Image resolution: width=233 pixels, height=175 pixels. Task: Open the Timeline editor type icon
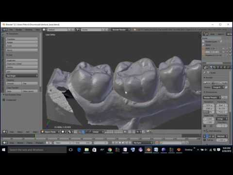(x=5, y=143)
